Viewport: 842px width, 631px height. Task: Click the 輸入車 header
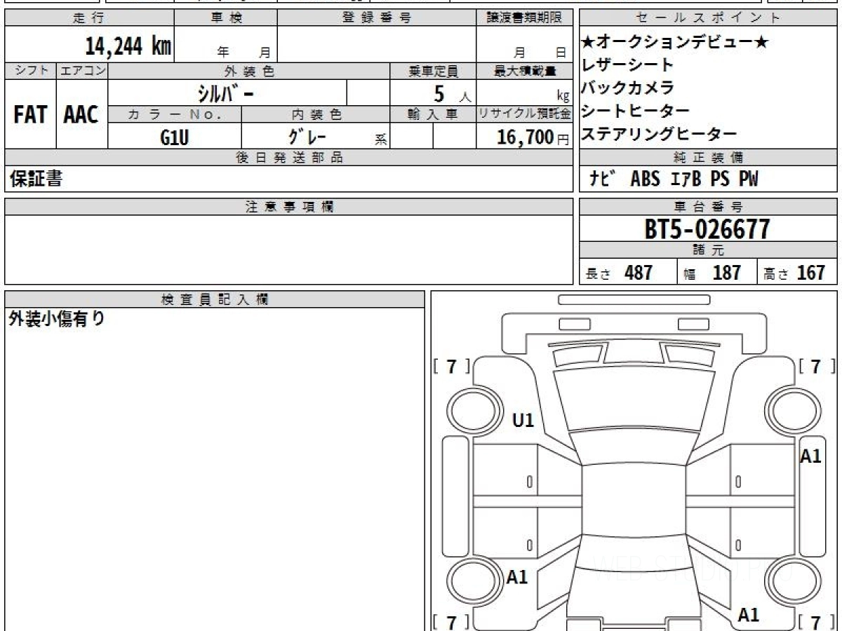(x=433, y=114)
